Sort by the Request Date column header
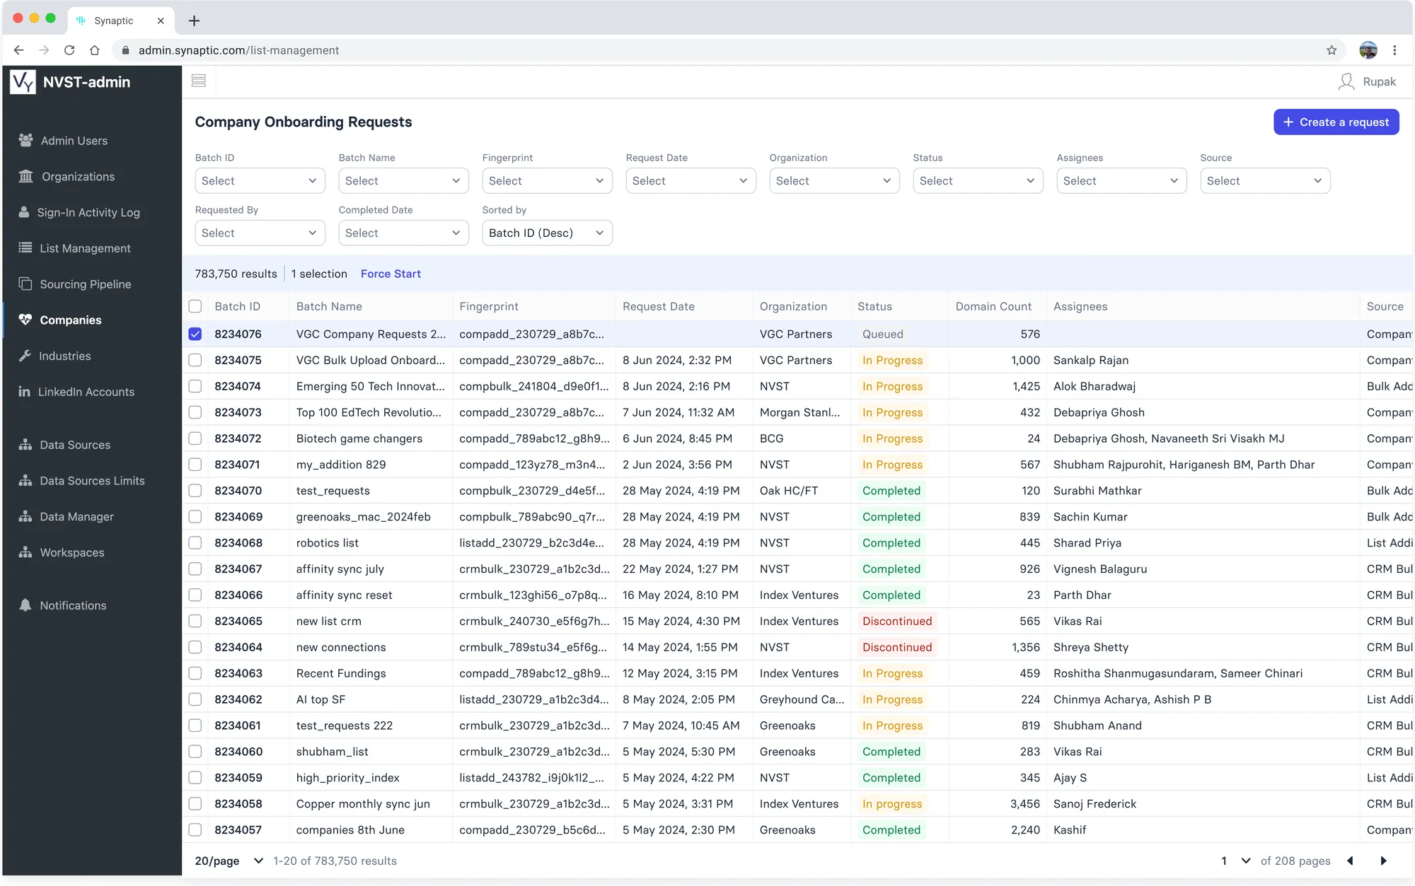This screenshot has height=886, width=1415. (x=658, y=306)
